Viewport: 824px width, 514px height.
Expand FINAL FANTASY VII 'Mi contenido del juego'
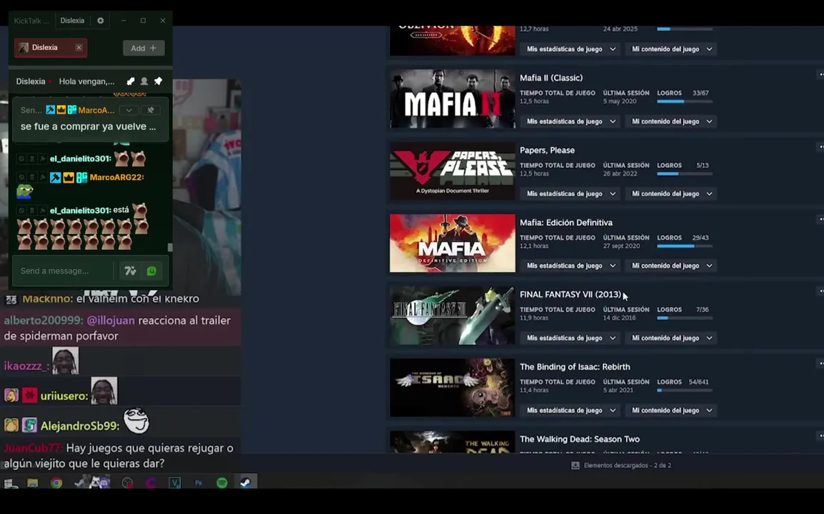pos(671,338)
